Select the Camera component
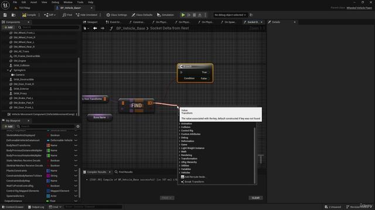 pyautogui.click(x=20, y=75)
